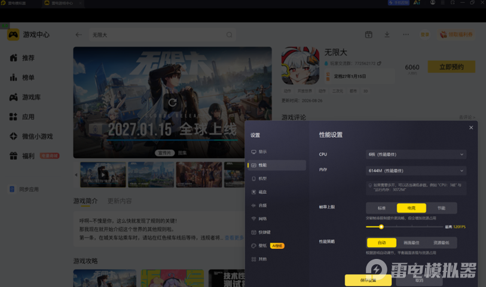Screen dimensions: 486x287
Task: Go back with the left arrow
Action: click(x=79, y=35)
